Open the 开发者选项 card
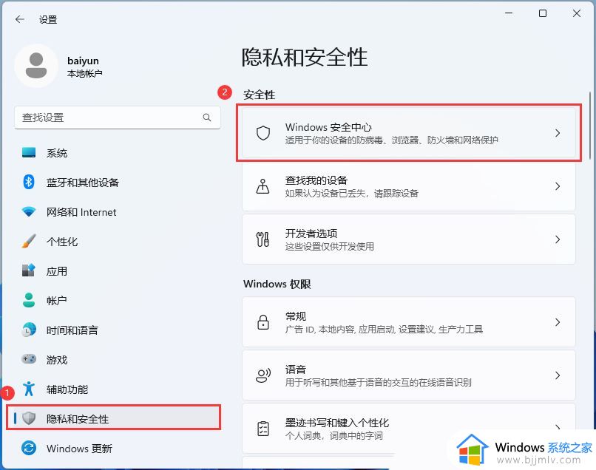 coord(409,239)
